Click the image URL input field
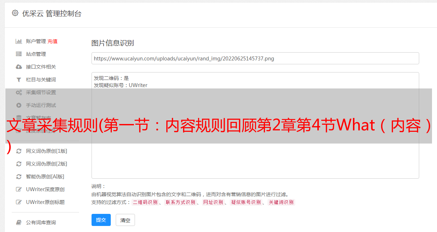Viewport: 437px width, 232px height. pyautogui.click(x=255, y=58)
